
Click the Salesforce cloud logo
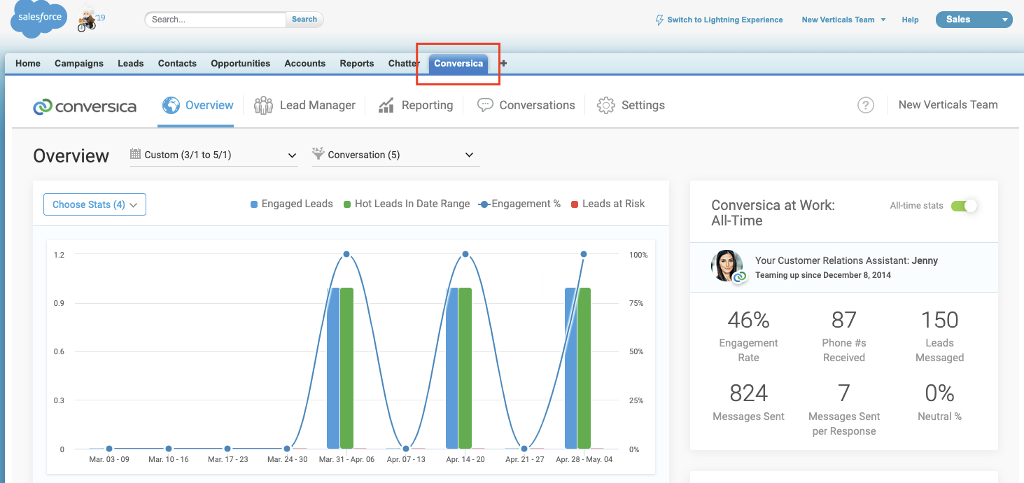pos(39,20)
